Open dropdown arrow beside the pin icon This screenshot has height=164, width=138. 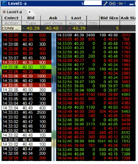pos(125,4)
